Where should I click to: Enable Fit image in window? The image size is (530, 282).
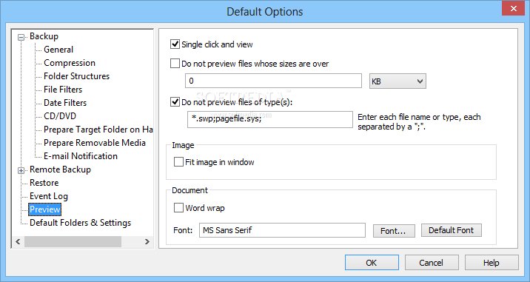pos(178,162)
